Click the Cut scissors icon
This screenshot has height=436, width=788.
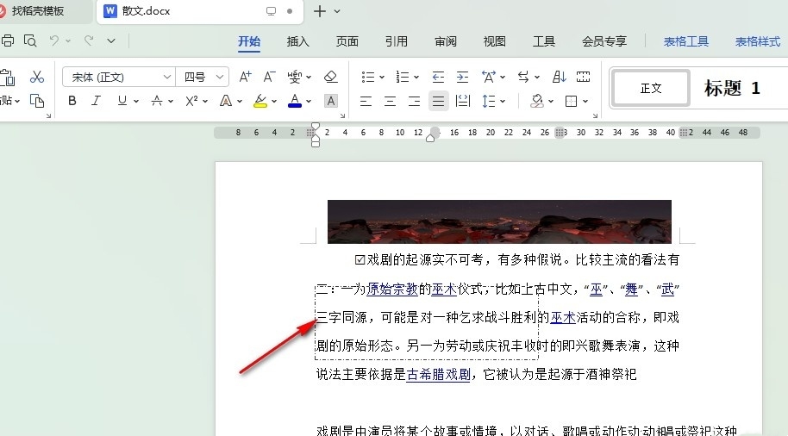click(37, 77)
